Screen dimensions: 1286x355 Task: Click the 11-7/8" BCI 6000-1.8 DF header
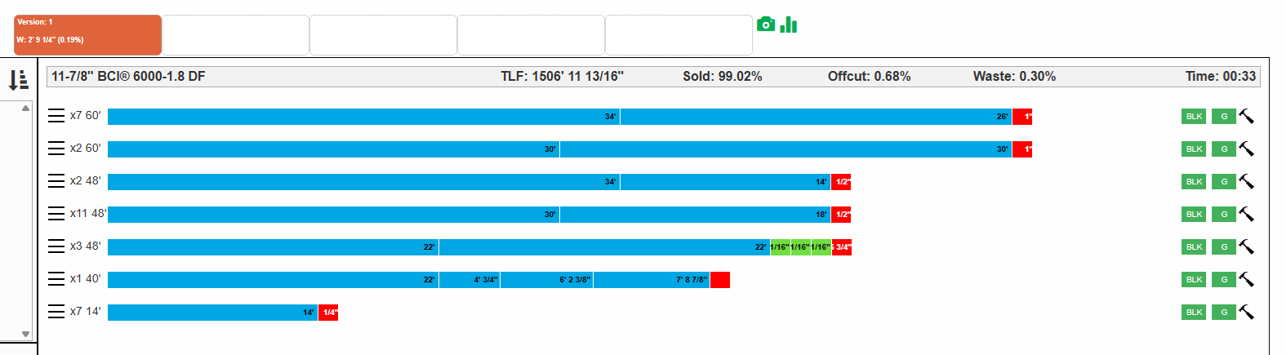pyautogui.click(x=128, y=77)
